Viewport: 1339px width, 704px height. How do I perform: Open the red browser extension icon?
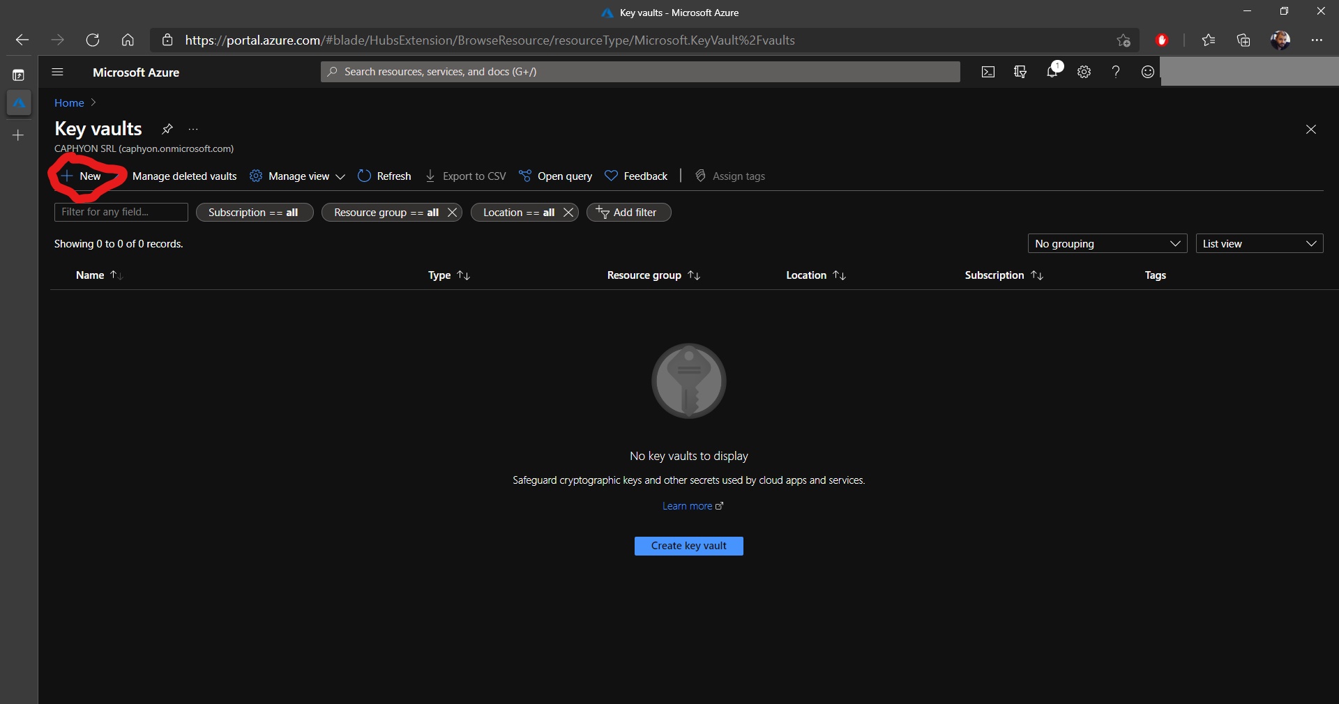1162,40
